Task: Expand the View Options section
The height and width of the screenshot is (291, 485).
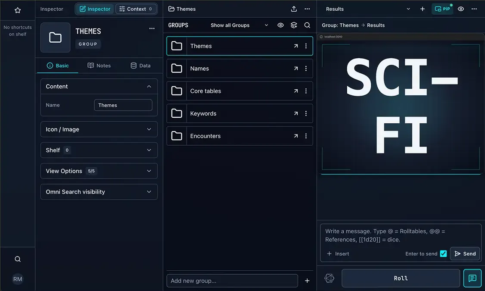Action: point(99,171)
